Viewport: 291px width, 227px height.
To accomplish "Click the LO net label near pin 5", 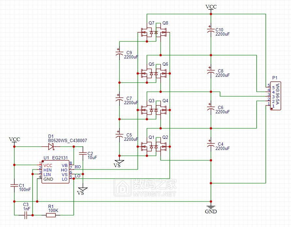I will pyautogui.click(x=77, y=176).
